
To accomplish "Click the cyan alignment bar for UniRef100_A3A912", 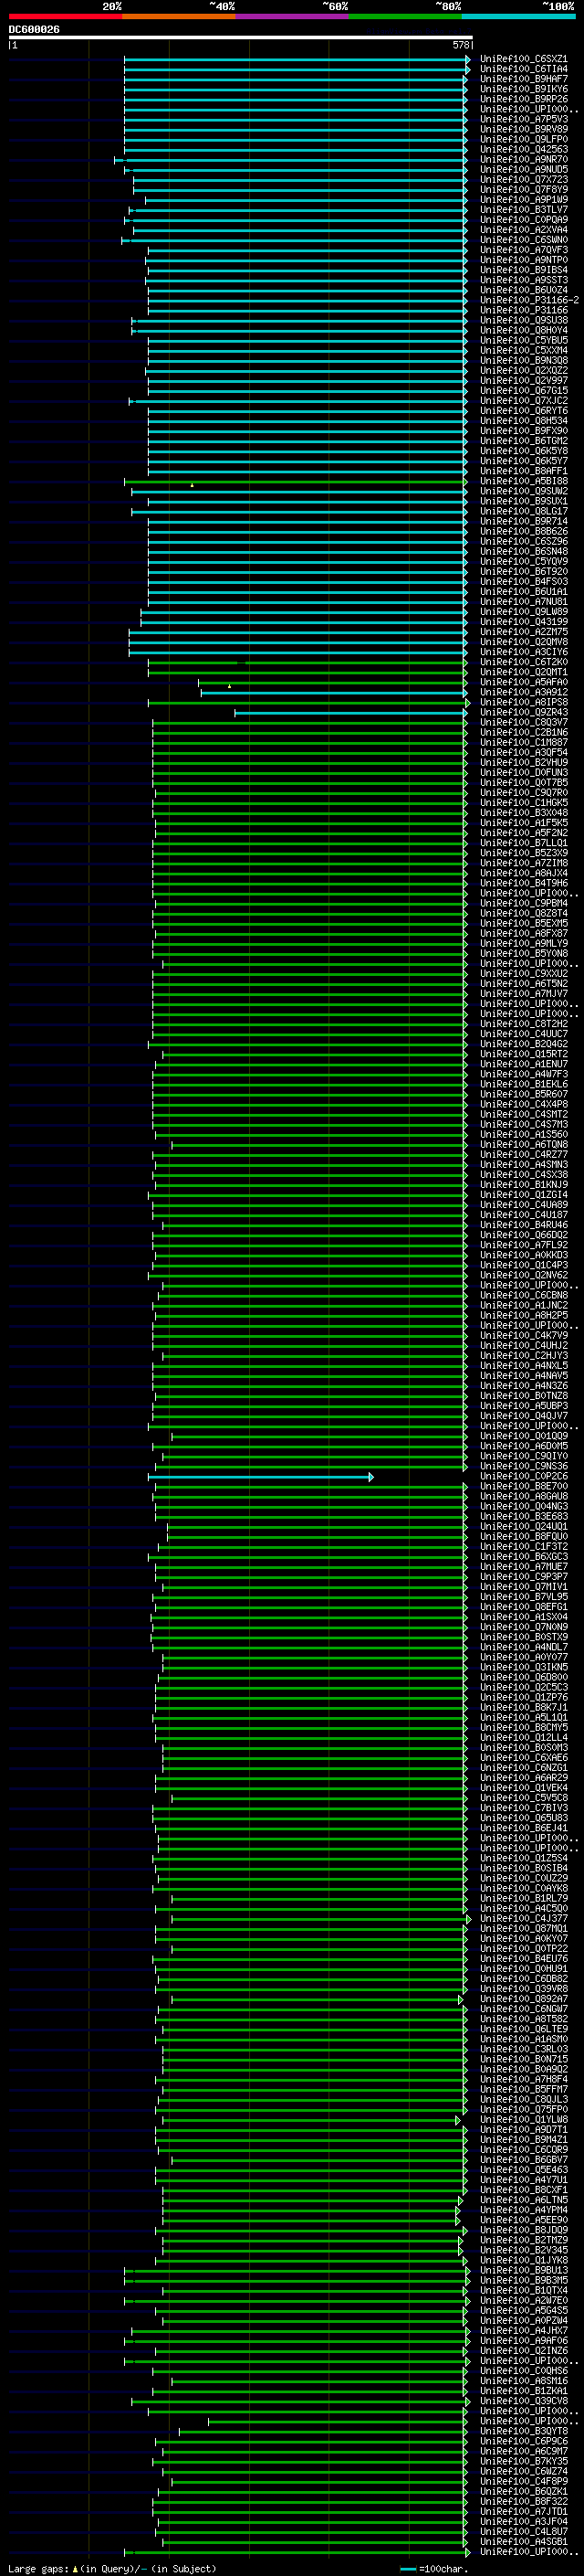I will (x=332, y=692).
